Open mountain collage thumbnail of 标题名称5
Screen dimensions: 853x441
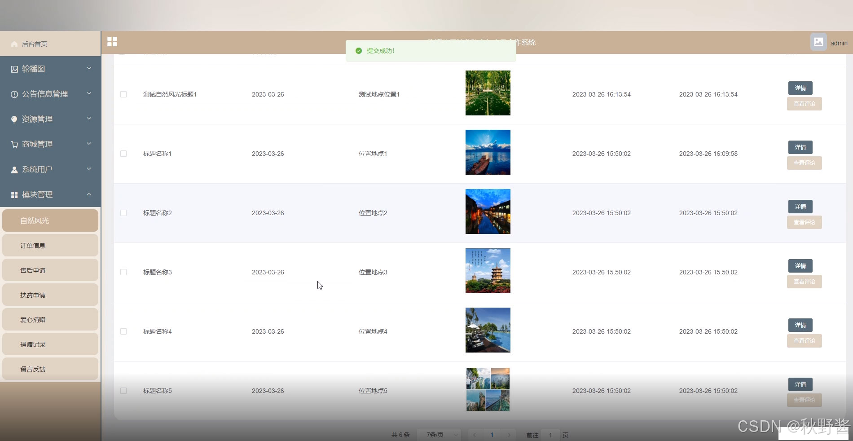488,389
